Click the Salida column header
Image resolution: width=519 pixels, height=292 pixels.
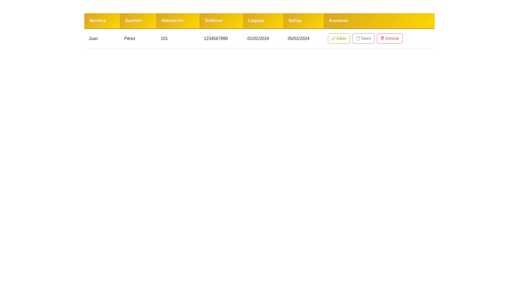click(x=295, y=21)
